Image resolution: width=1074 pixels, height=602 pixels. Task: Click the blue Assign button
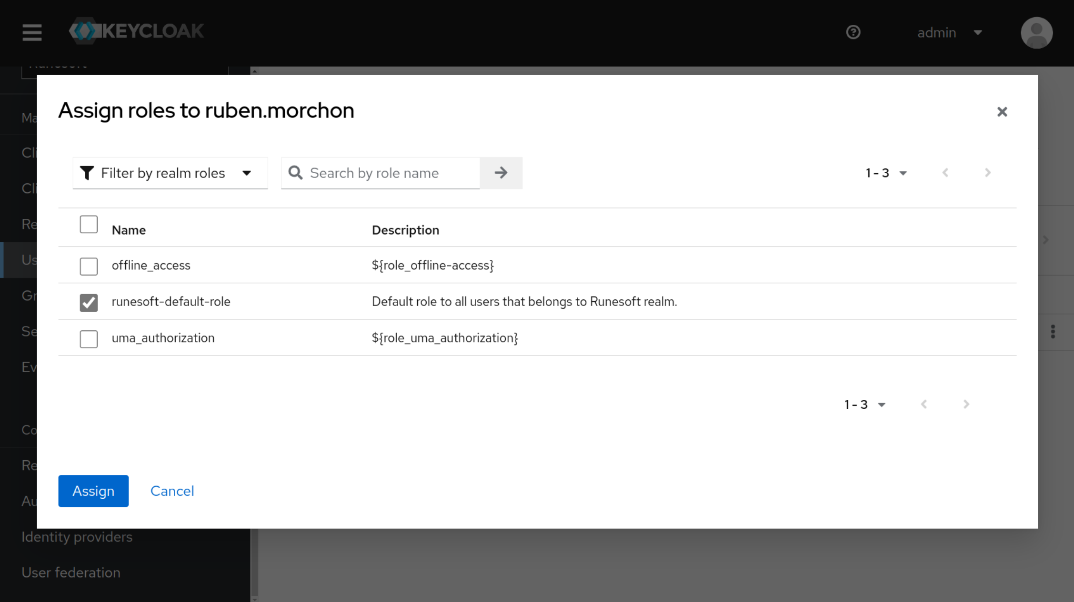click(93, 491)
